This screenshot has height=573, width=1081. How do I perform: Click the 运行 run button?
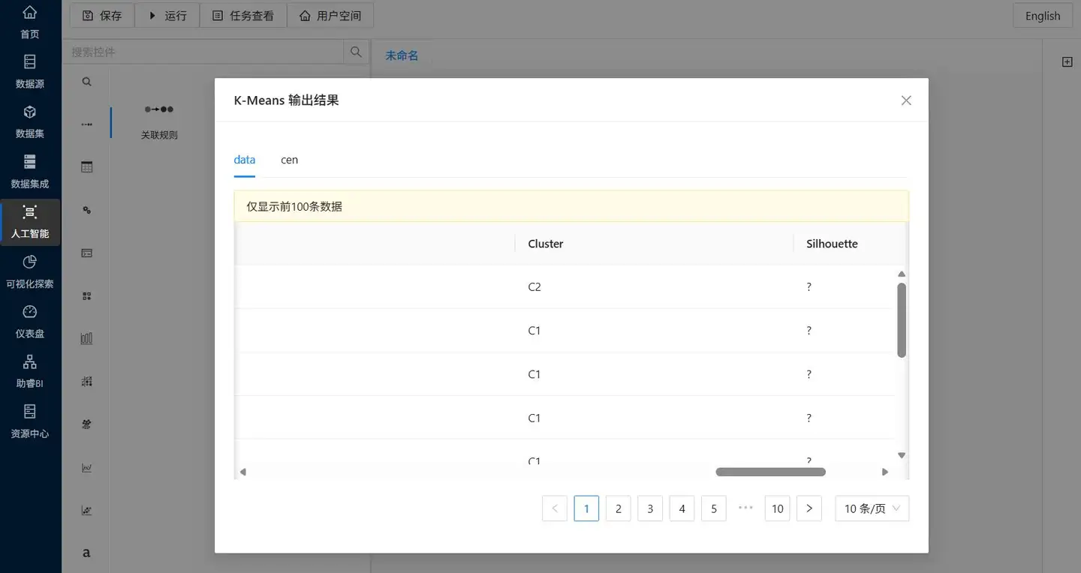point(167,16)
